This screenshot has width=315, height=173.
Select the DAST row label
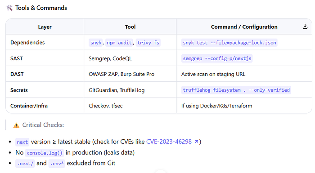coord(17,74)
